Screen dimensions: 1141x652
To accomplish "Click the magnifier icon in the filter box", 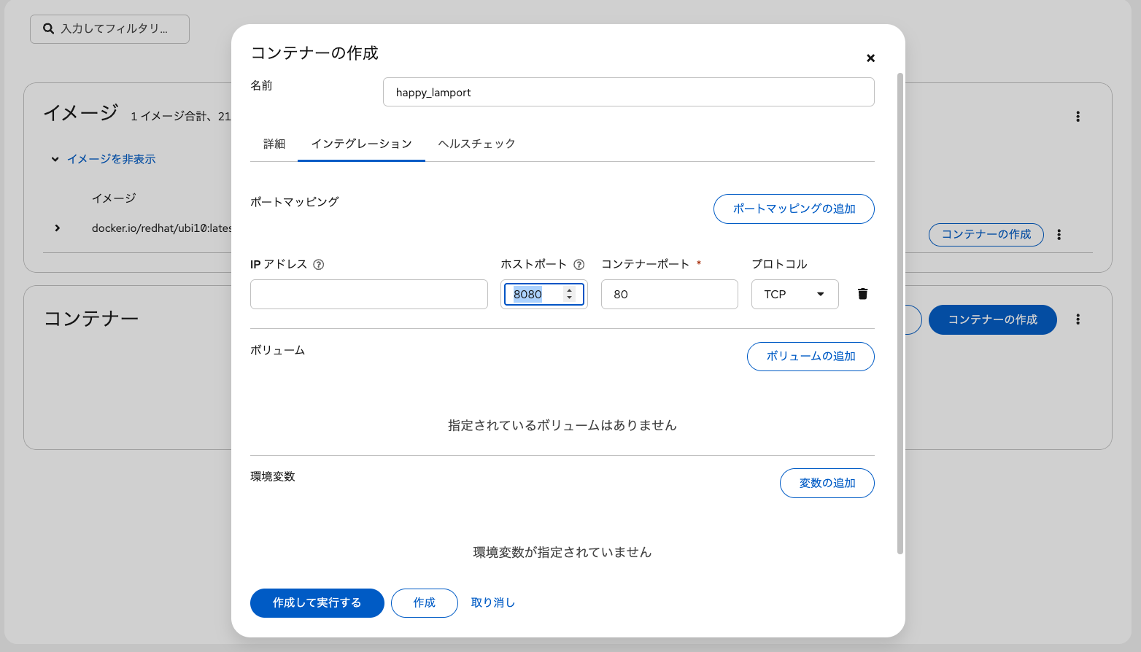I will point(48,28).
